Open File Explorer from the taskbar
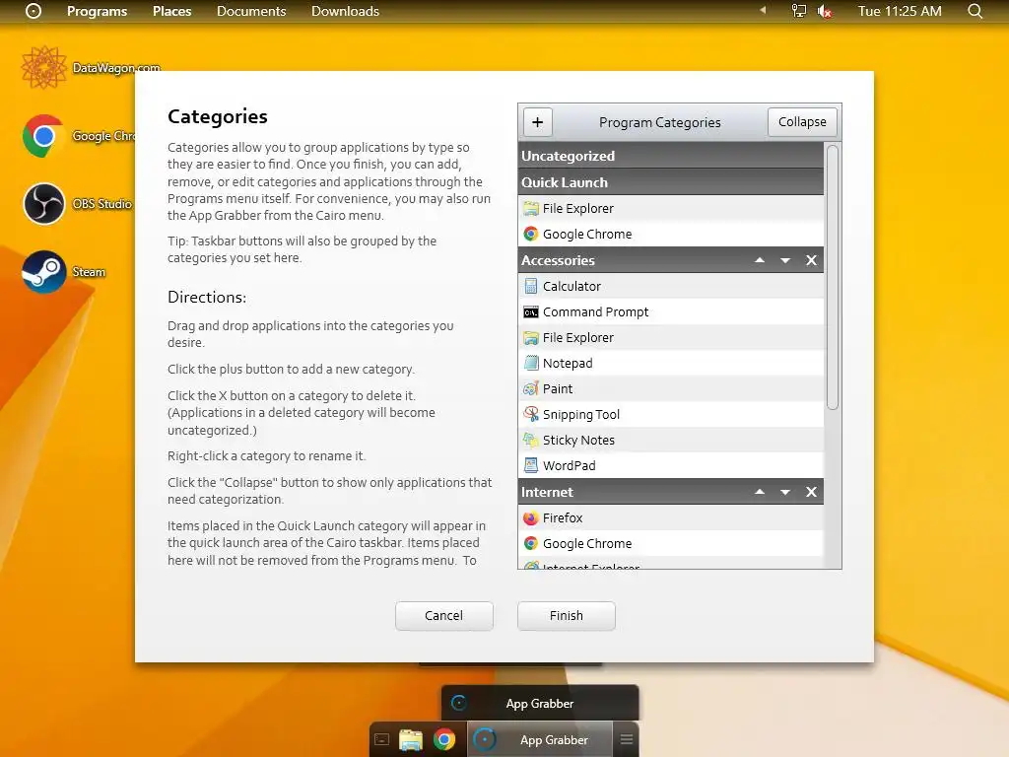This screenshot has height=757, width=1009. [411, 739]
